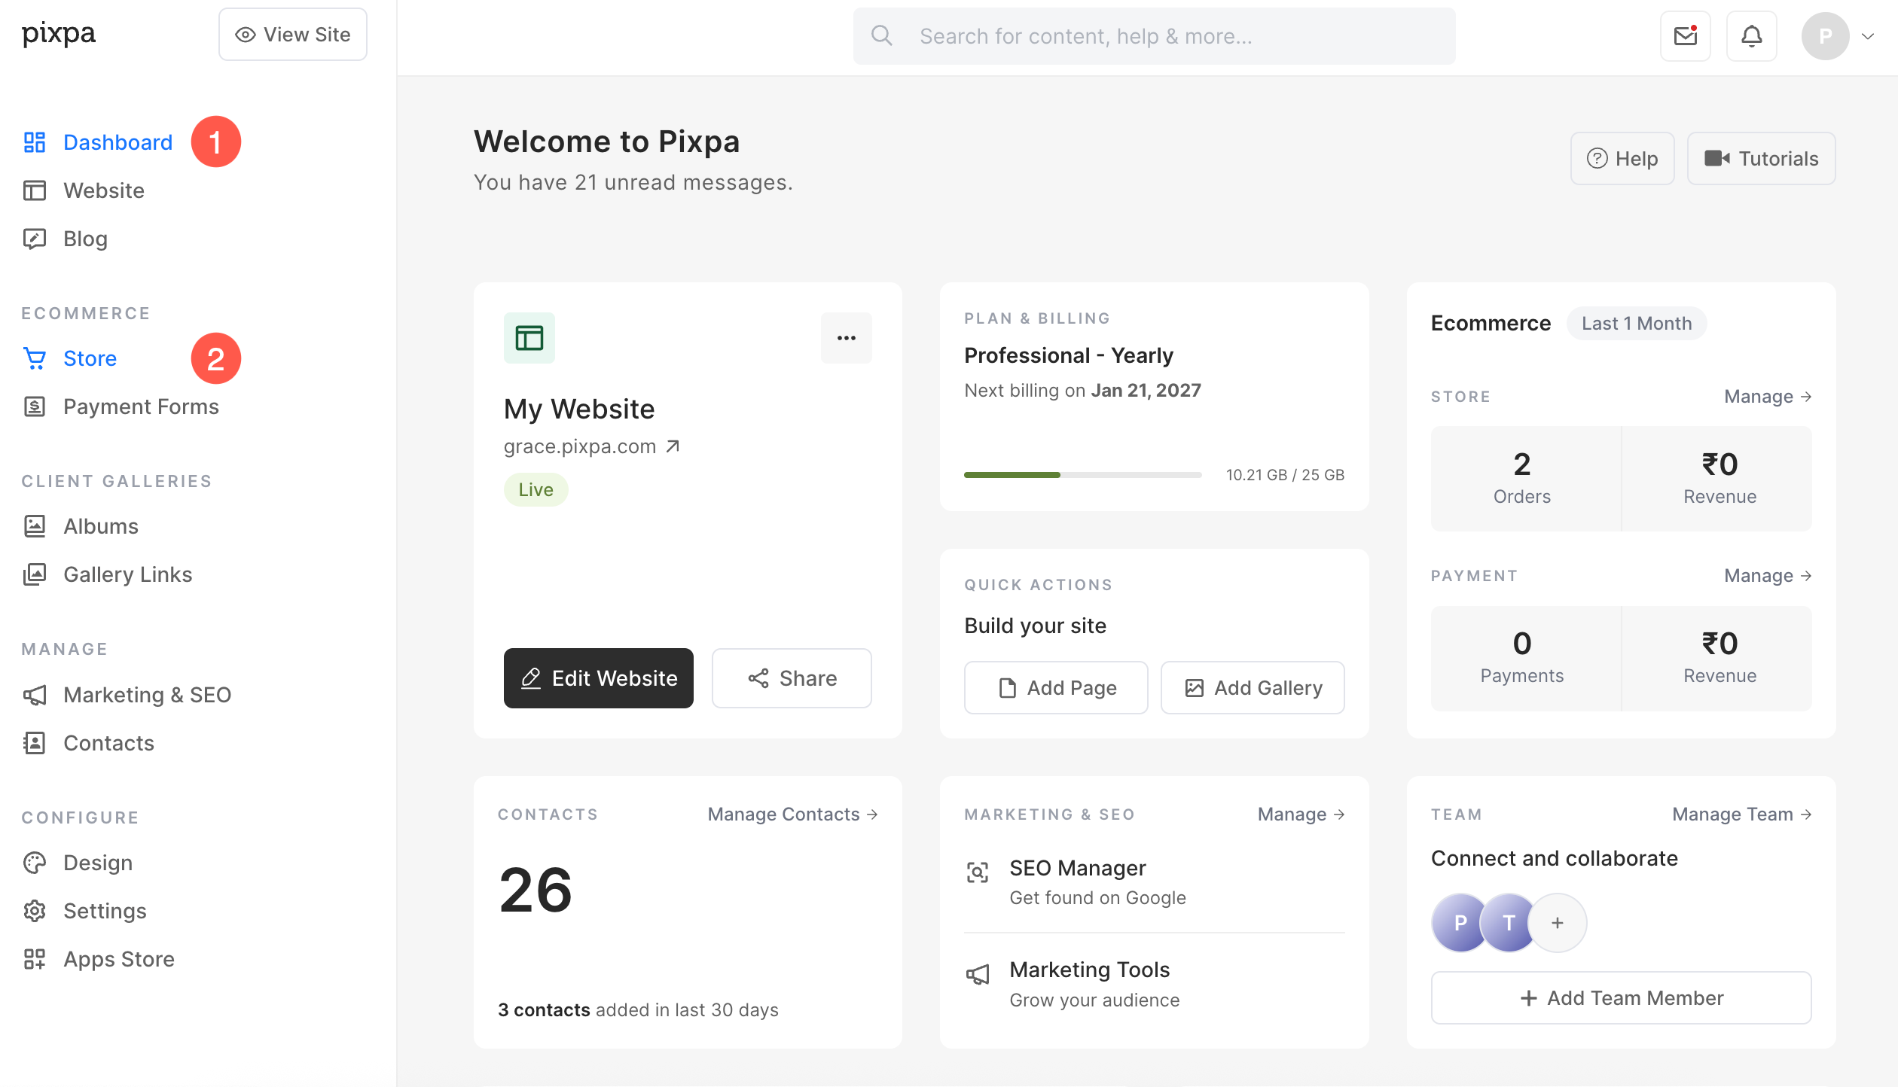Open Store in the sidebar
The image size is (1898, 1087).
[x=90, y=358]
